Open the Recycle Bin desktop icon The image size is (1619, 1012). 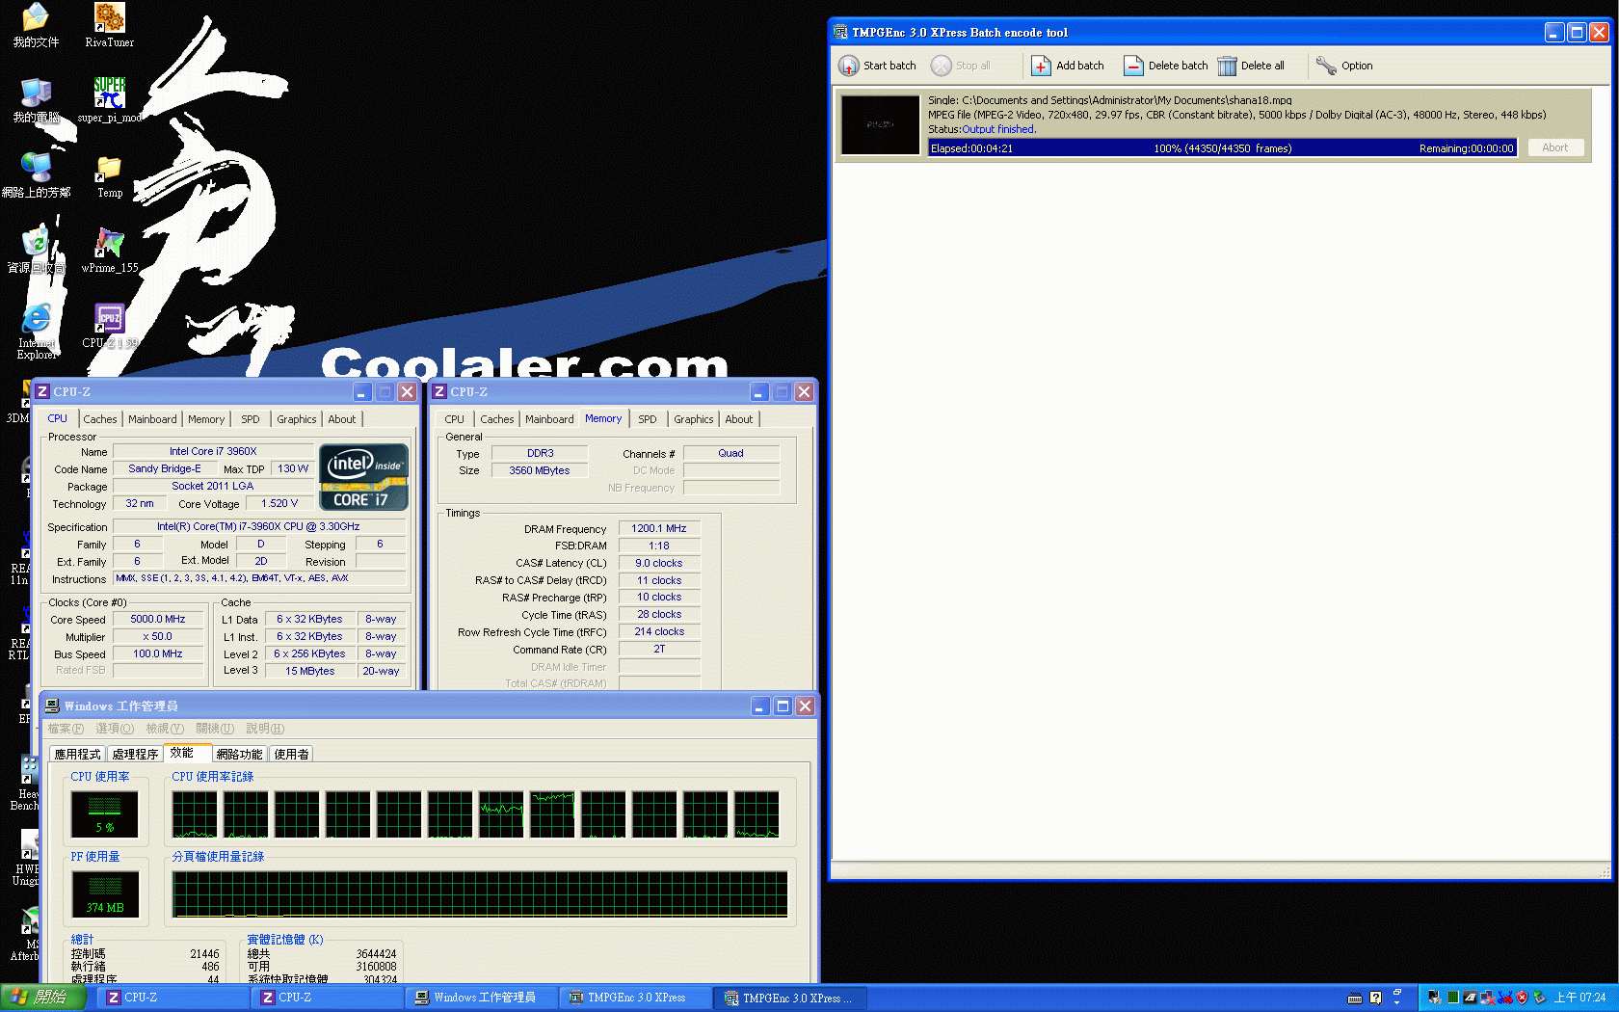click(x=36, y=243)
